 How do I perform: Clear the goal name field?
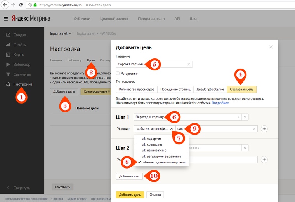[189, 64]
